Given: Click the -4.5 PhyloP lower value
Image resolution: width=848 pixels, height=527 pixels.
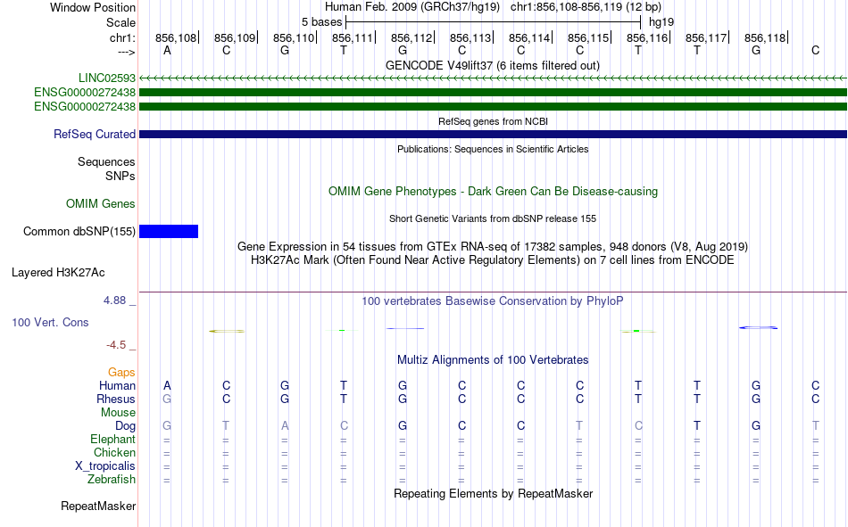Looking at the screenshot, I should click(x=116, y=345).
